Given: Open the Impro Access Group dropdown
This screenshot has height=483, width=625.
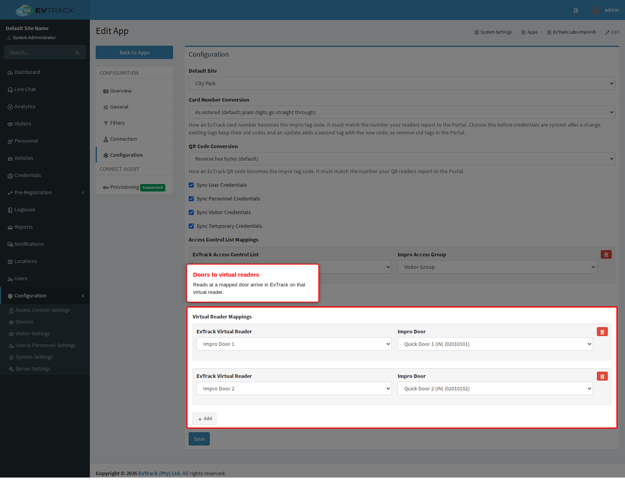Looking at the screenshot, I should click(x=497, y=267).
